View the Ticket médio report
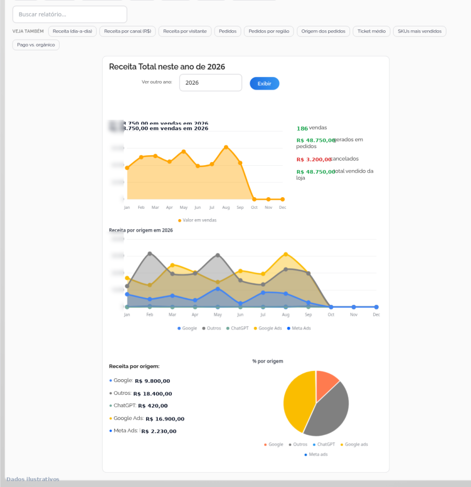471x487 pixels. point(372,31)
